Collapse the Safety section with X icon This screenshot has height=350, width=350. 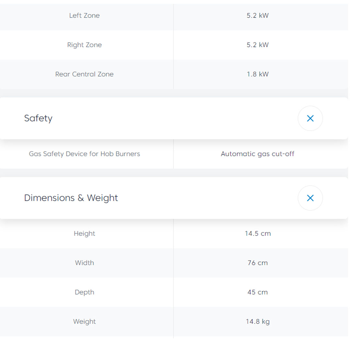click(310, 118)
